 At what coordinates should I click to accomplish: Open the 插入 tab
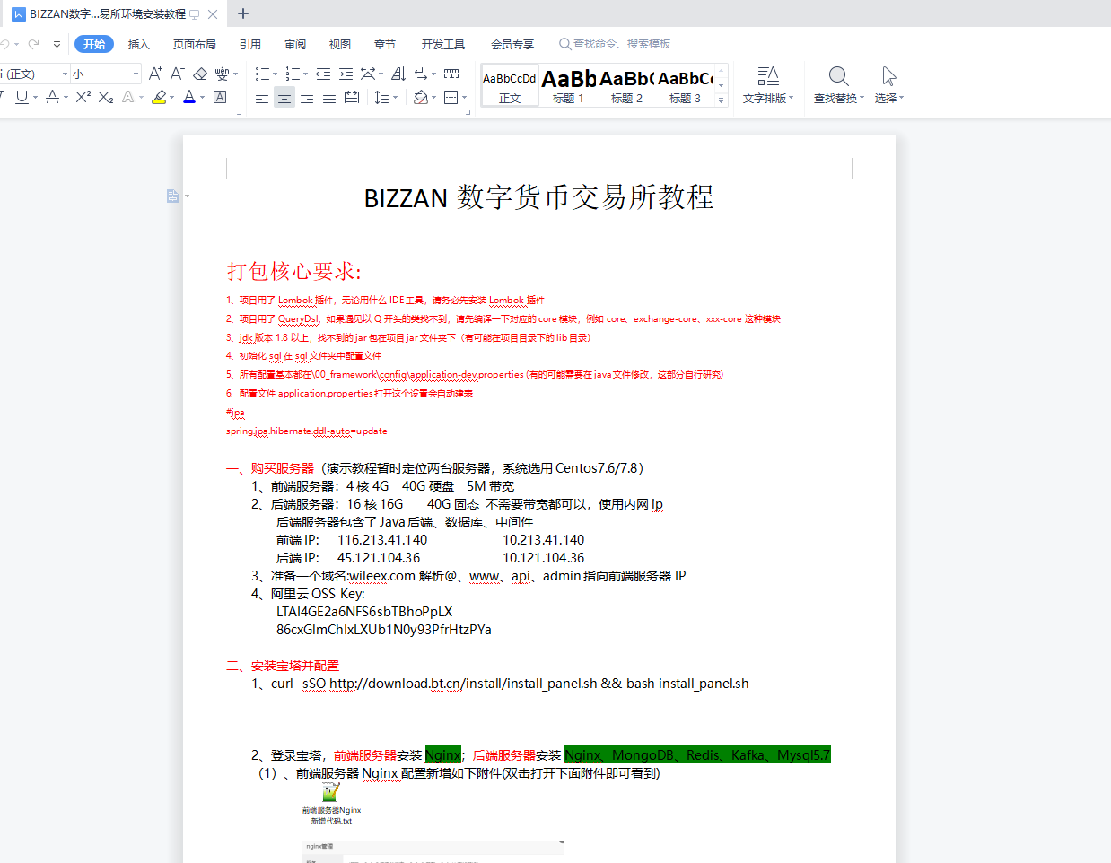click(138, 44)
